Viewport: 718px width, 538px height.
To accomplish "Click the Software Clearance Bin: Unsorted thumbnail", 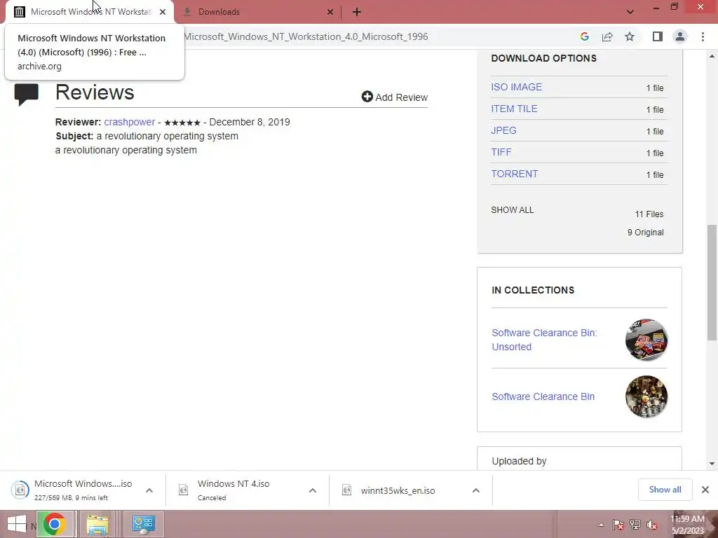I will 646,340.
